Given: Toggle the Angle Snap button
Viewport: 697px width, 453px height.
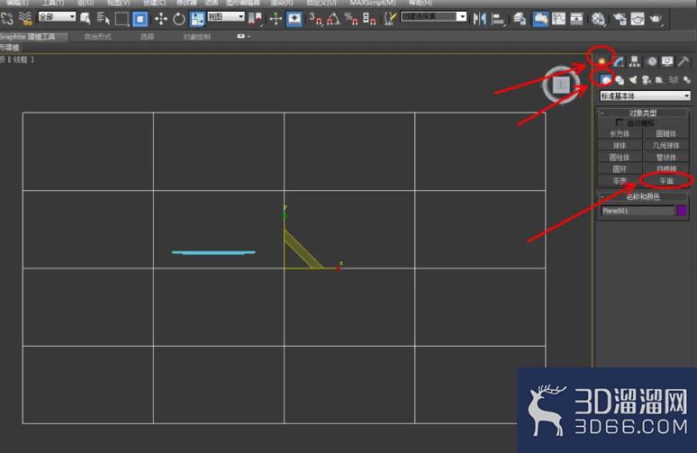Looking at the screenshot, I should click(x=333, y=19).
